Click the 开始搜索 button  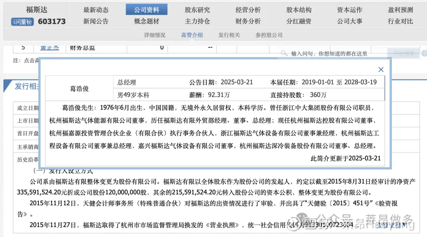404,54
